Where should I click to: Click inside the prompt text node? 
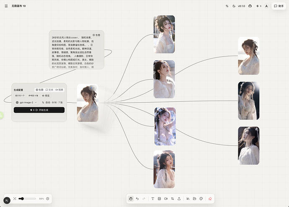(72, 52)
